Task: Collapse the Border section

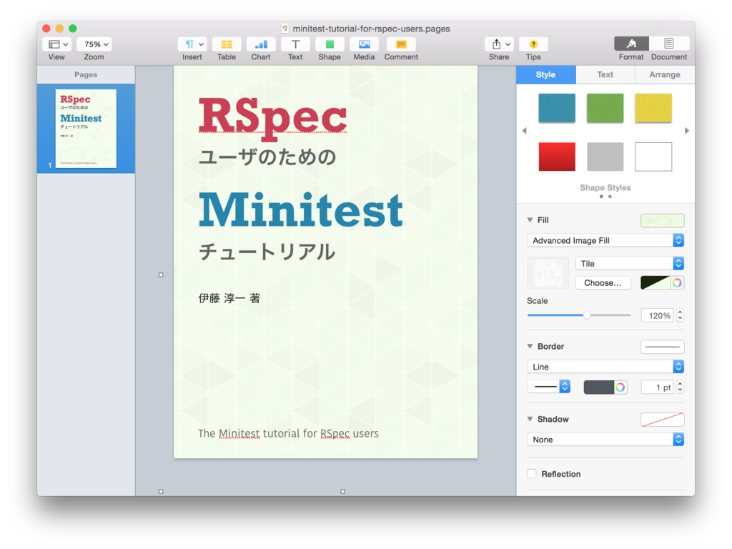Action: pyautogui.click(x=530, y=347)
